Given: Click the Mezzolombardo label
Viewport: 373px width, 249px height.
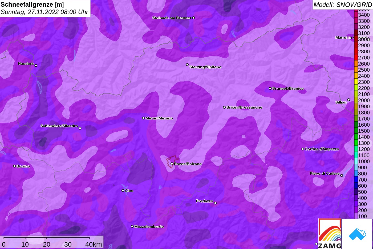Looking at the screenshot, I should 149,226.
